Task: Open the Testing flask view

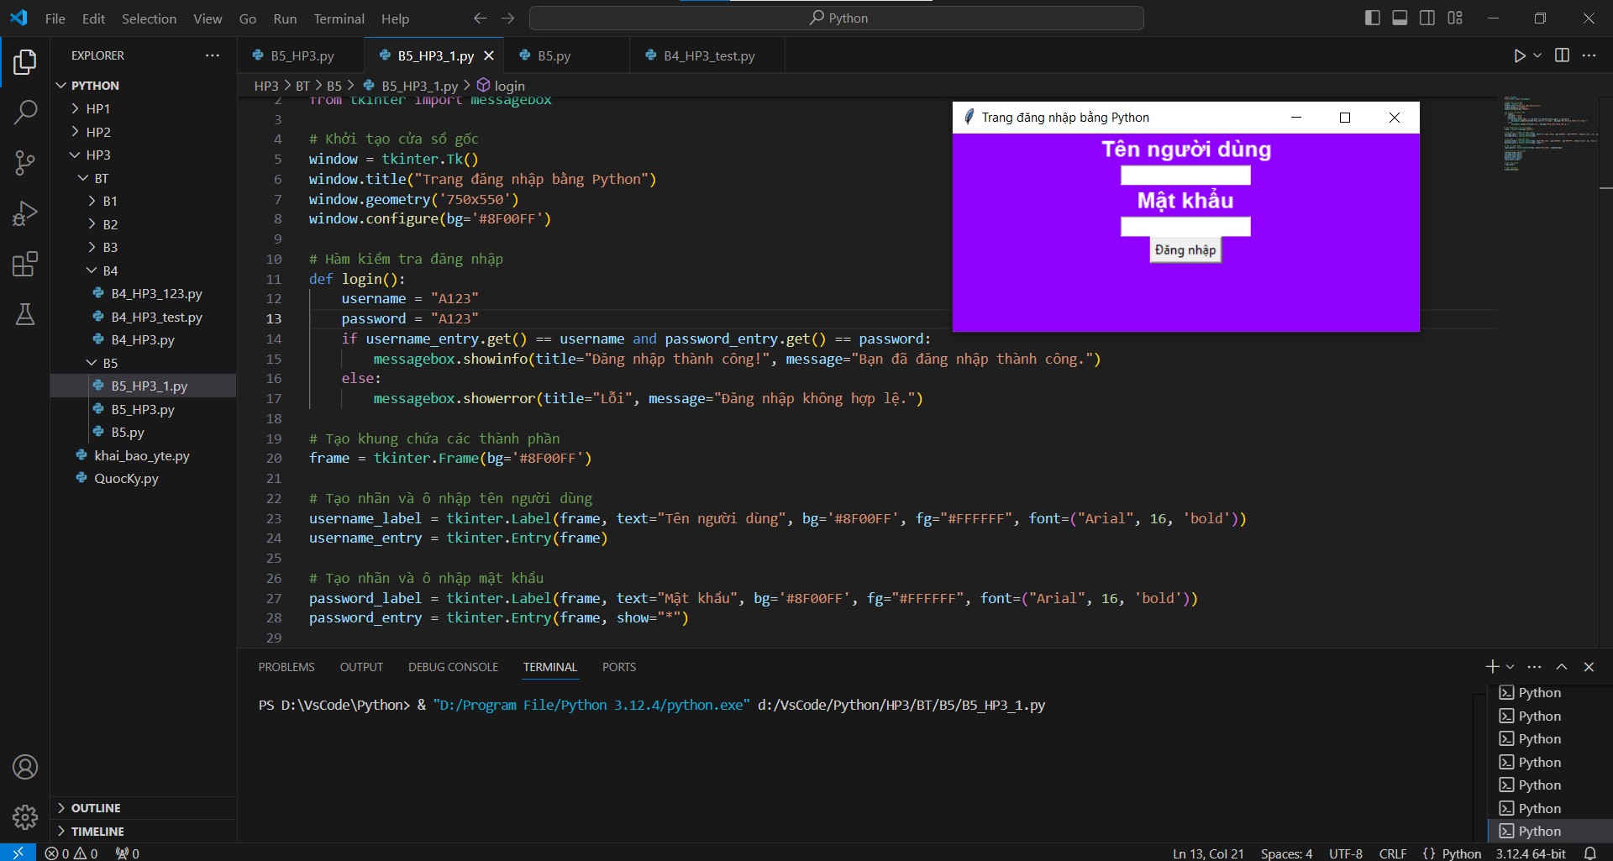Action: [x=25, y=314]
